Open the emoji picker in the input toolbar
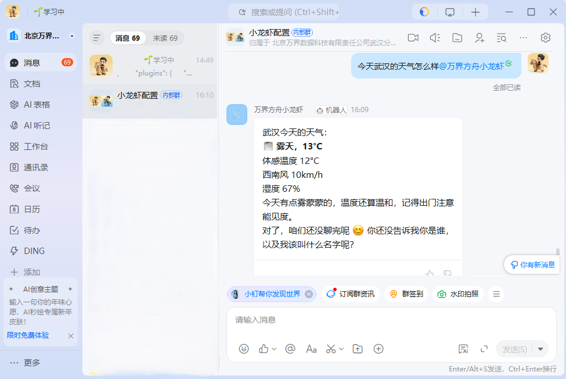This screenshot has height=379, width=566. 244,349
